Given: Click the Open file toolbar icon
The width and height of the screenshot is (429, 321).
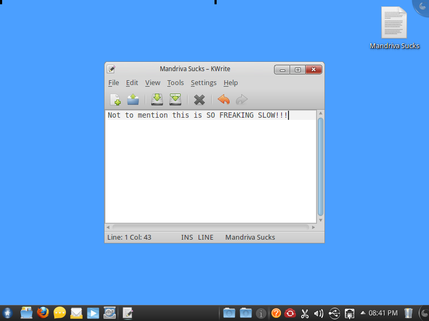Looking at the screenshot, I should (x=133, y=100).
